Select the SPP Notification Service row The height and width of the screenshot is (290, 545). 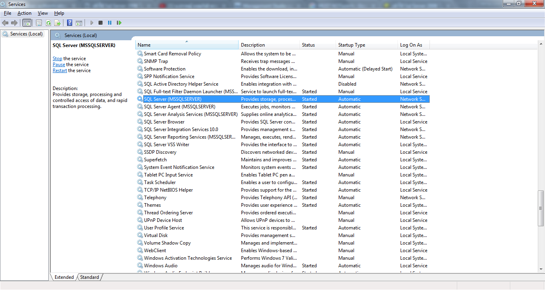click(x=282, y=76)
